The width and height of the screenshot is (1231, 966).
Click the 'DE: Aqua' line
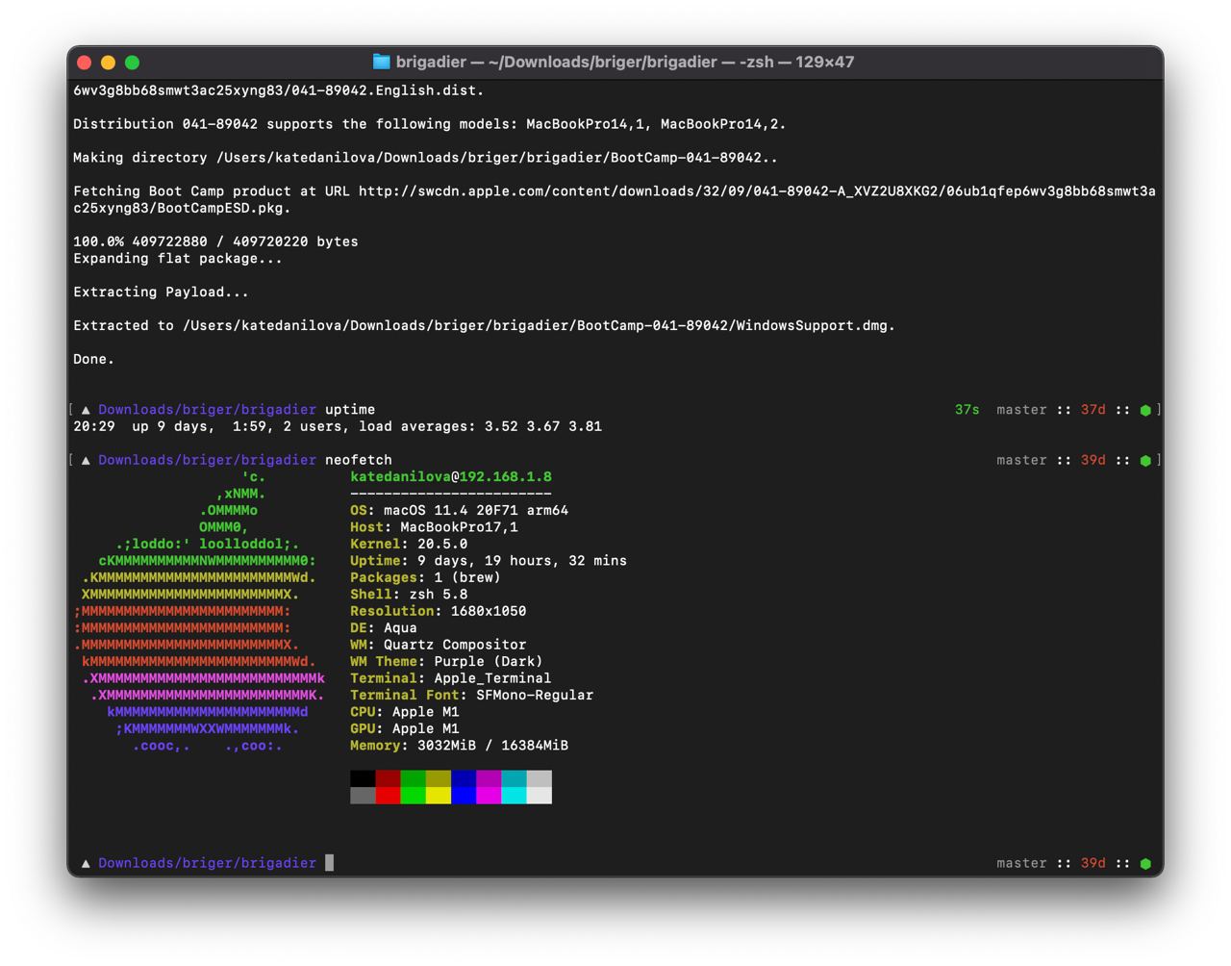point(384,628)
